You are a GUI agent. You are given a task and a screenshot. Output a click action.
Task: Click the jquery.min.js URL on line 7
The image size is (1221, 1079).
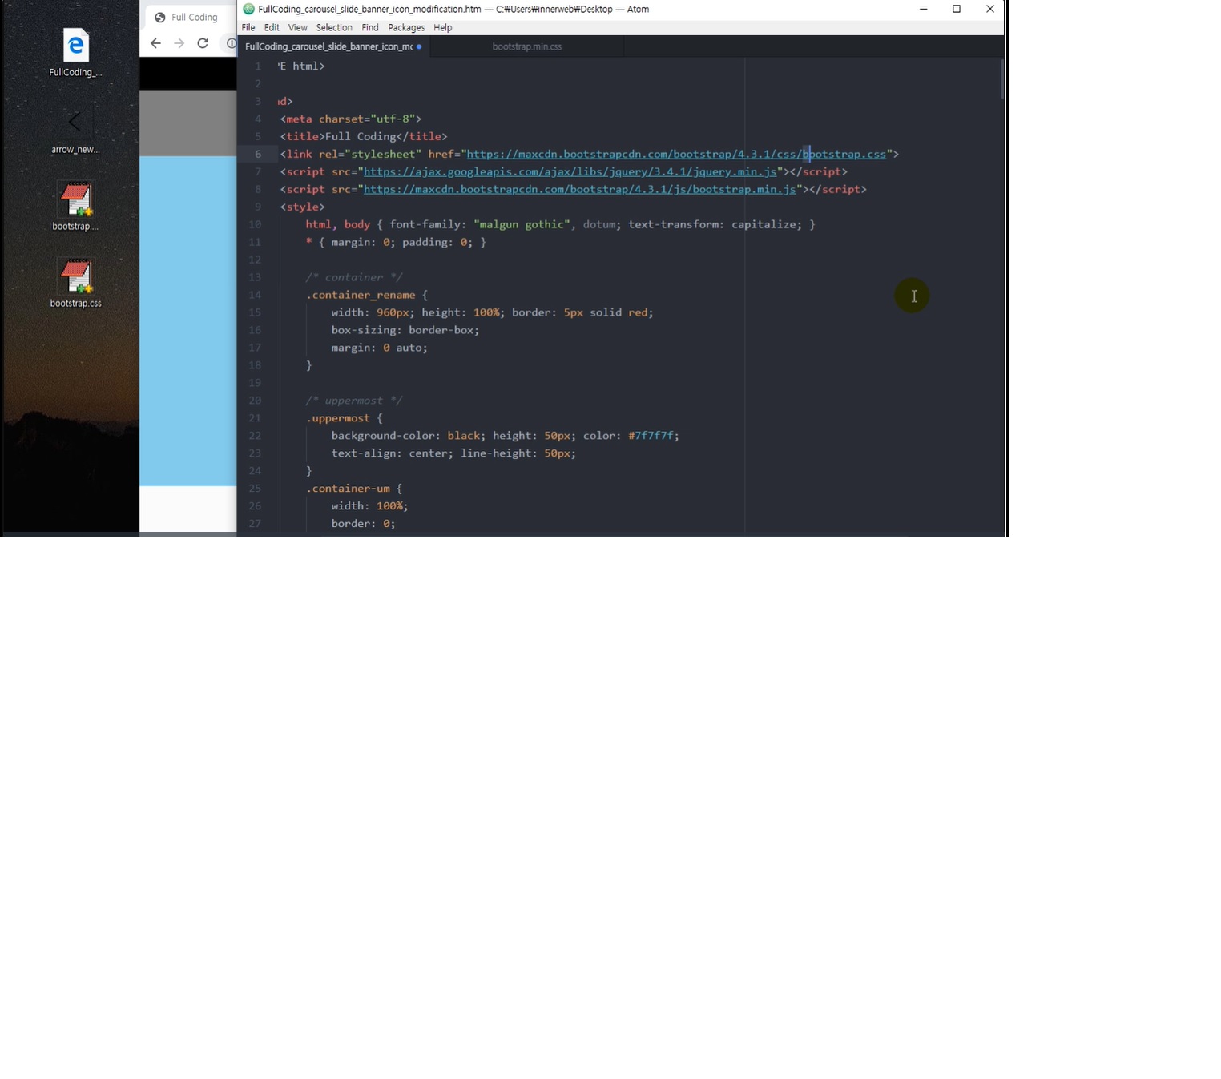tap(570, 171)
